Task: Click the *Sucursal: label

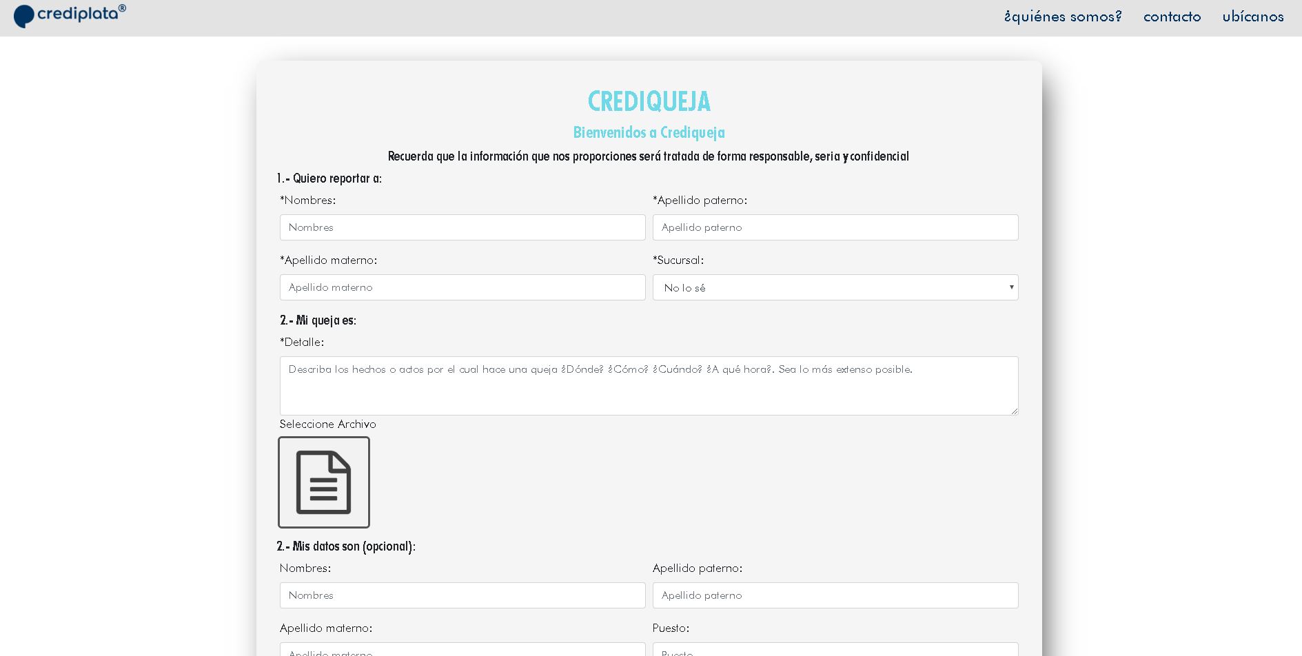Action: [678, 260]
